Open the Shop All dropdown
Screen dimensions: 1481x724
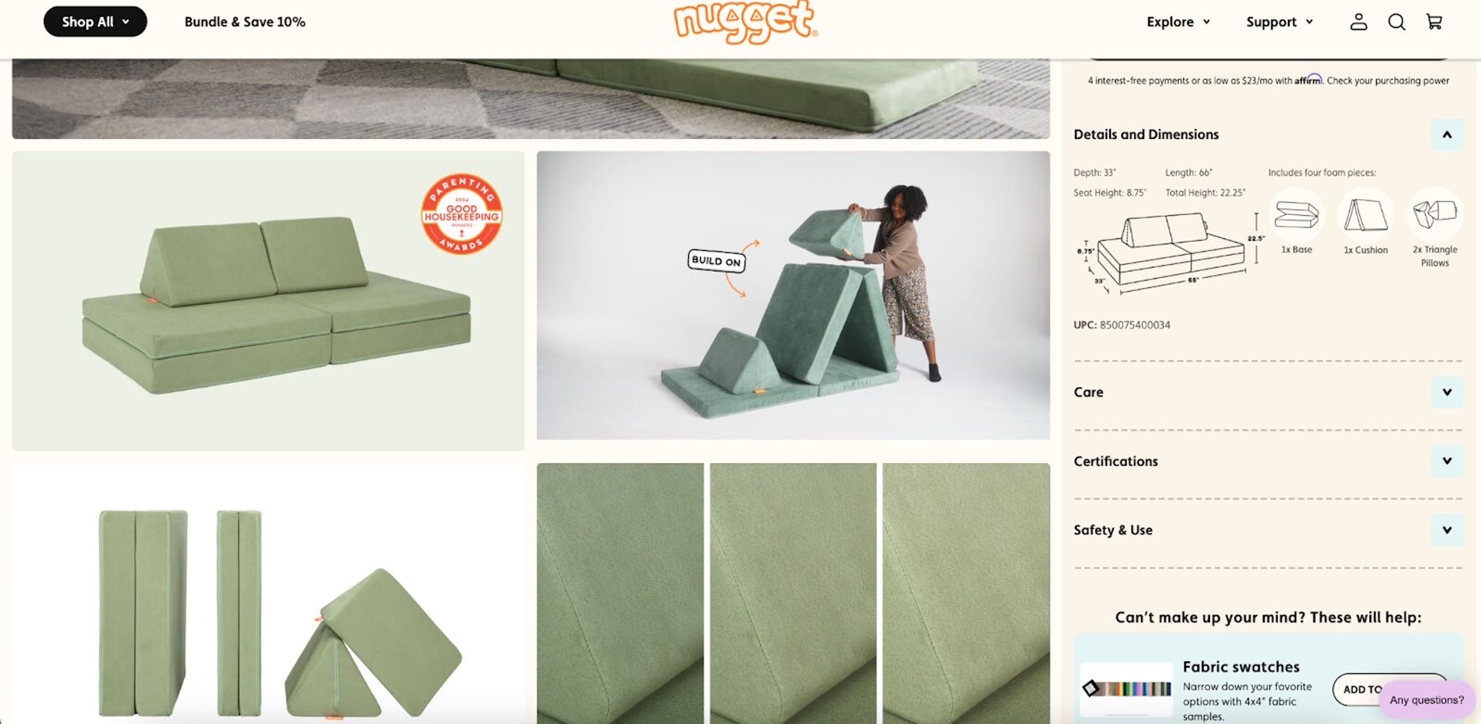pos(95,22)
